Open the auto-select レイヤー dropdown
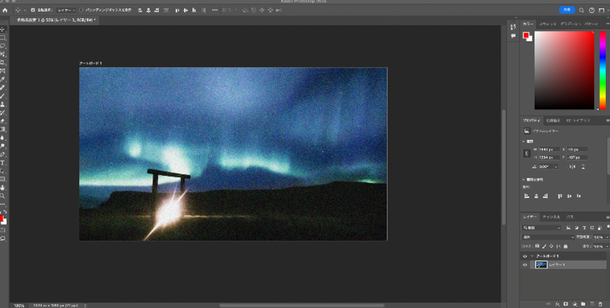This screenshot has height=308, width=610. pos(66,10)
